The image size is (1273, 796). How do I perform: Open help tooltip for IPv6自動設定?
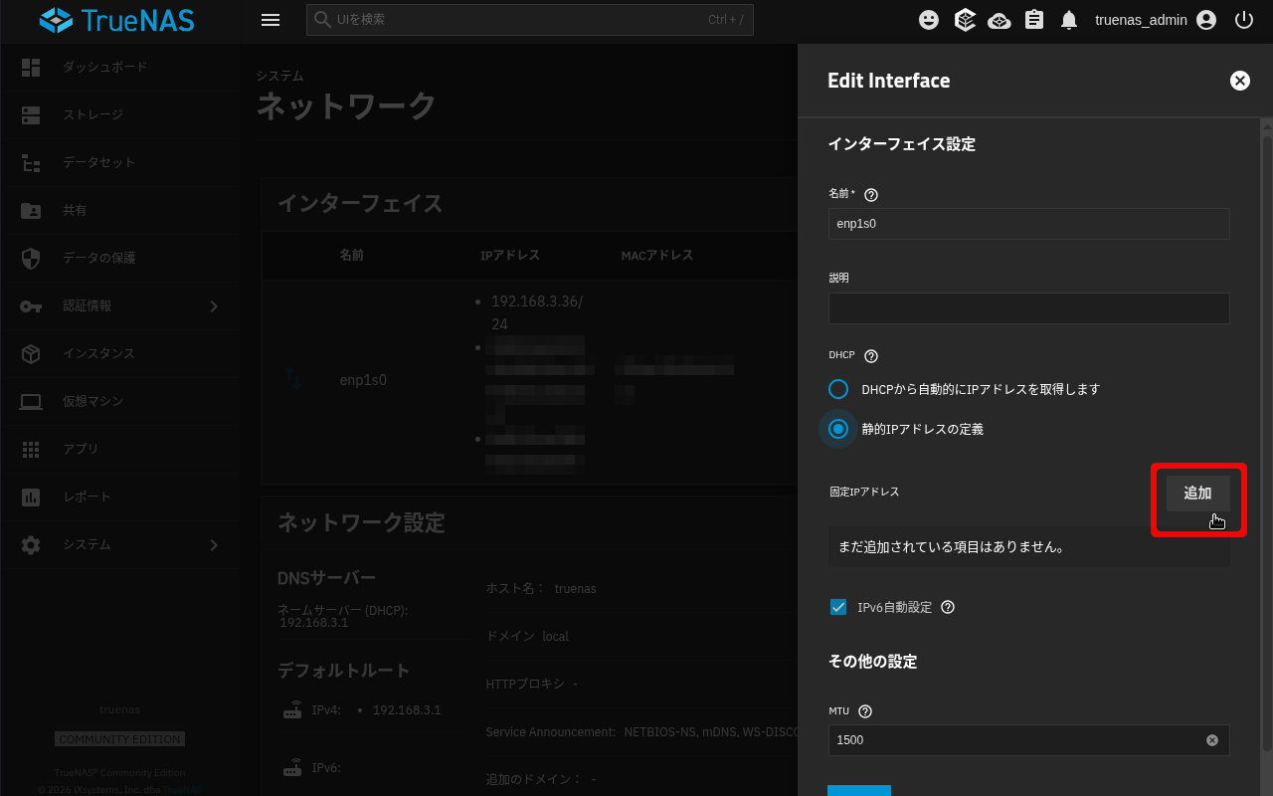pos(948,607)
